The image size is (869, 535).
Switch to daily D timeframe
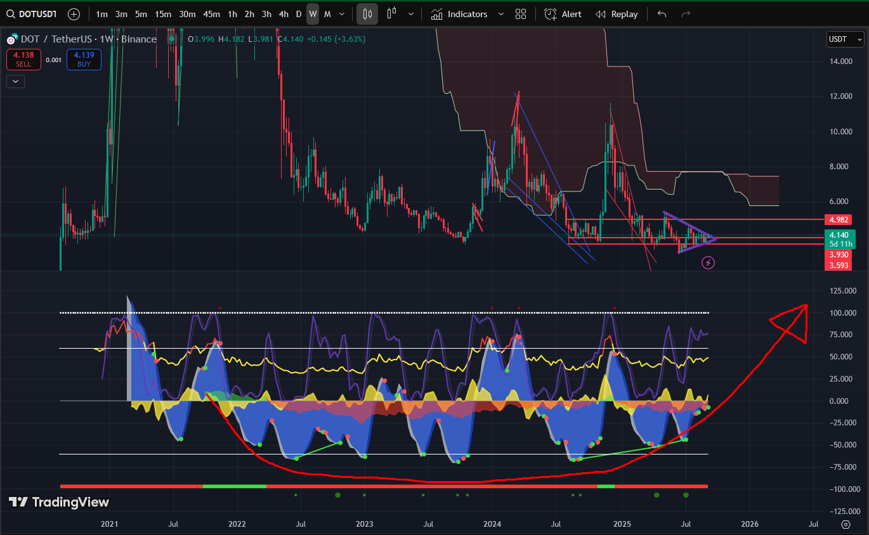299,14
